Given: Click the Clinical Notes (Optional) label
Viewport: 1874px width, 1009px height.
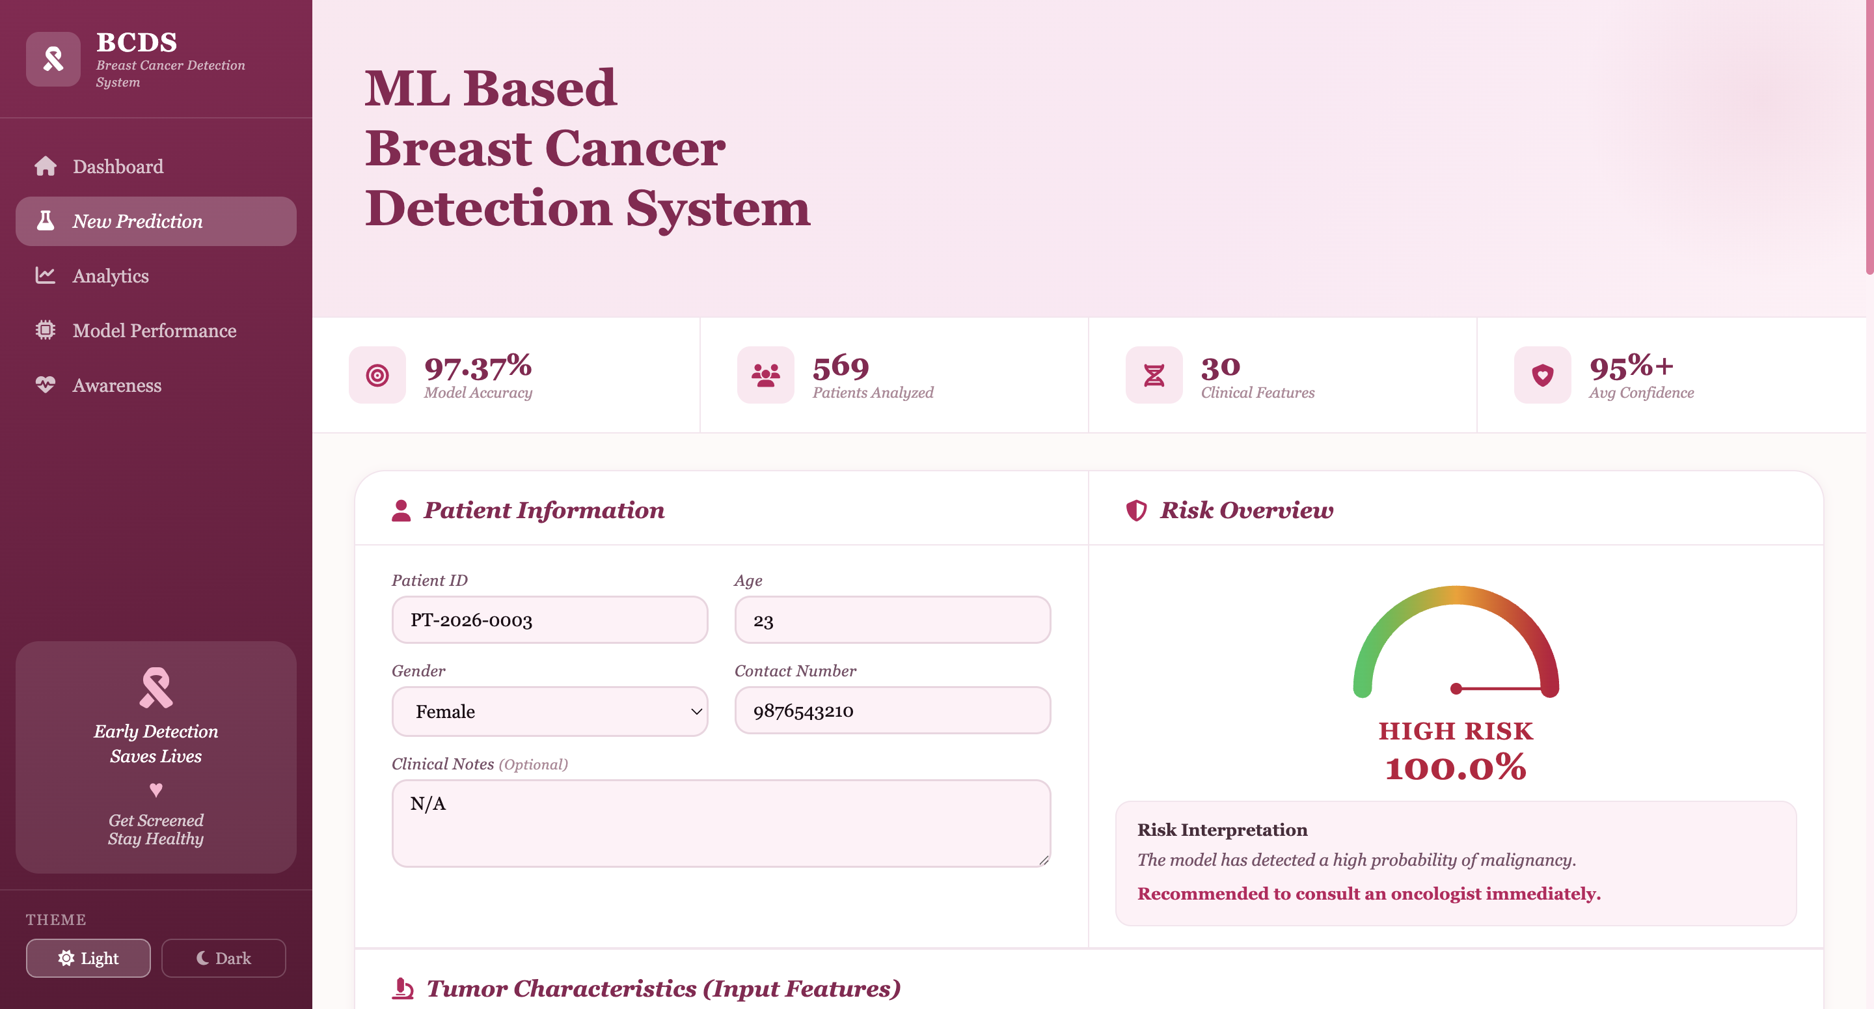Looking at the screenshot, I should click(x=480, y=764).
